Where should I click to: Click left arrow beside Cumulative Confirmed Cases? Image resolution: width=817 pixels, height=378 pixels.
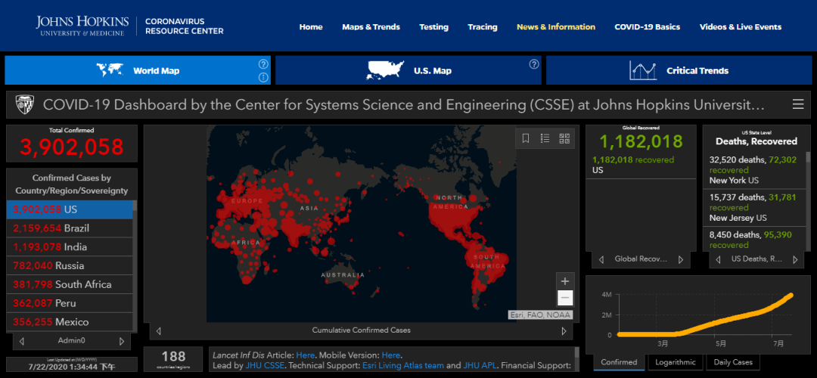click(x=158, y=330)
